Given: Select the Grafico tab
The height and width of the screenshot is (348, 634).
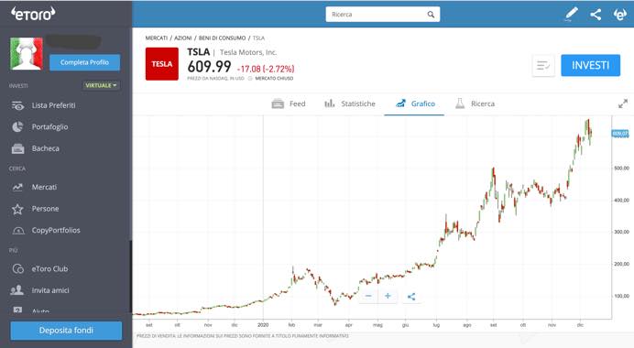Looking at the screenshot, I should click(415, 103).
